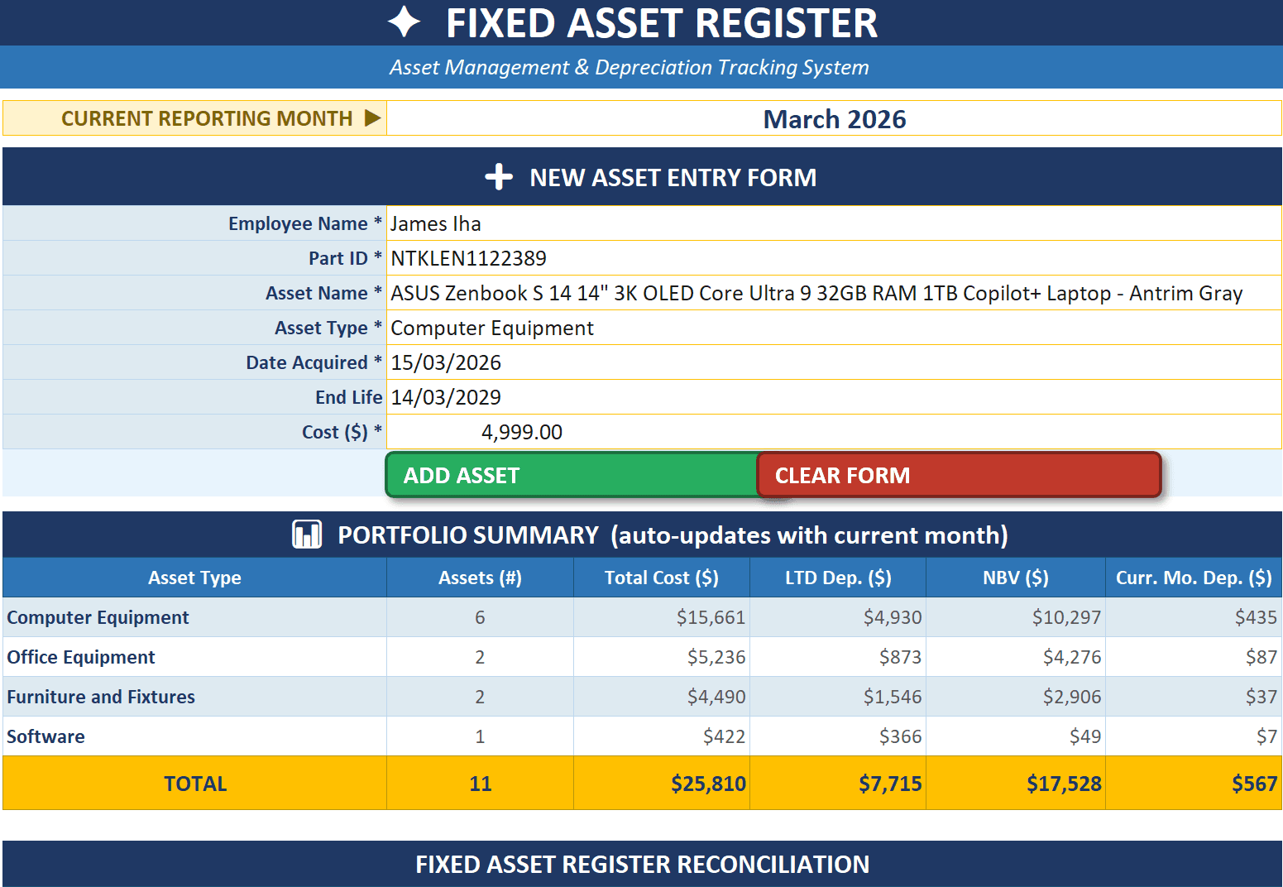Click the Curr. Mo. Dep. ($) header
This screenshot has width=1283, height=887.
[x=1194, y=578]
